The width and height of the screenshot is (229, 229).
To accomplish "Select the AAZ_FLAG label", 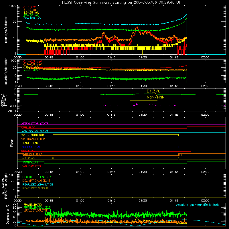I will coord(28,158).
